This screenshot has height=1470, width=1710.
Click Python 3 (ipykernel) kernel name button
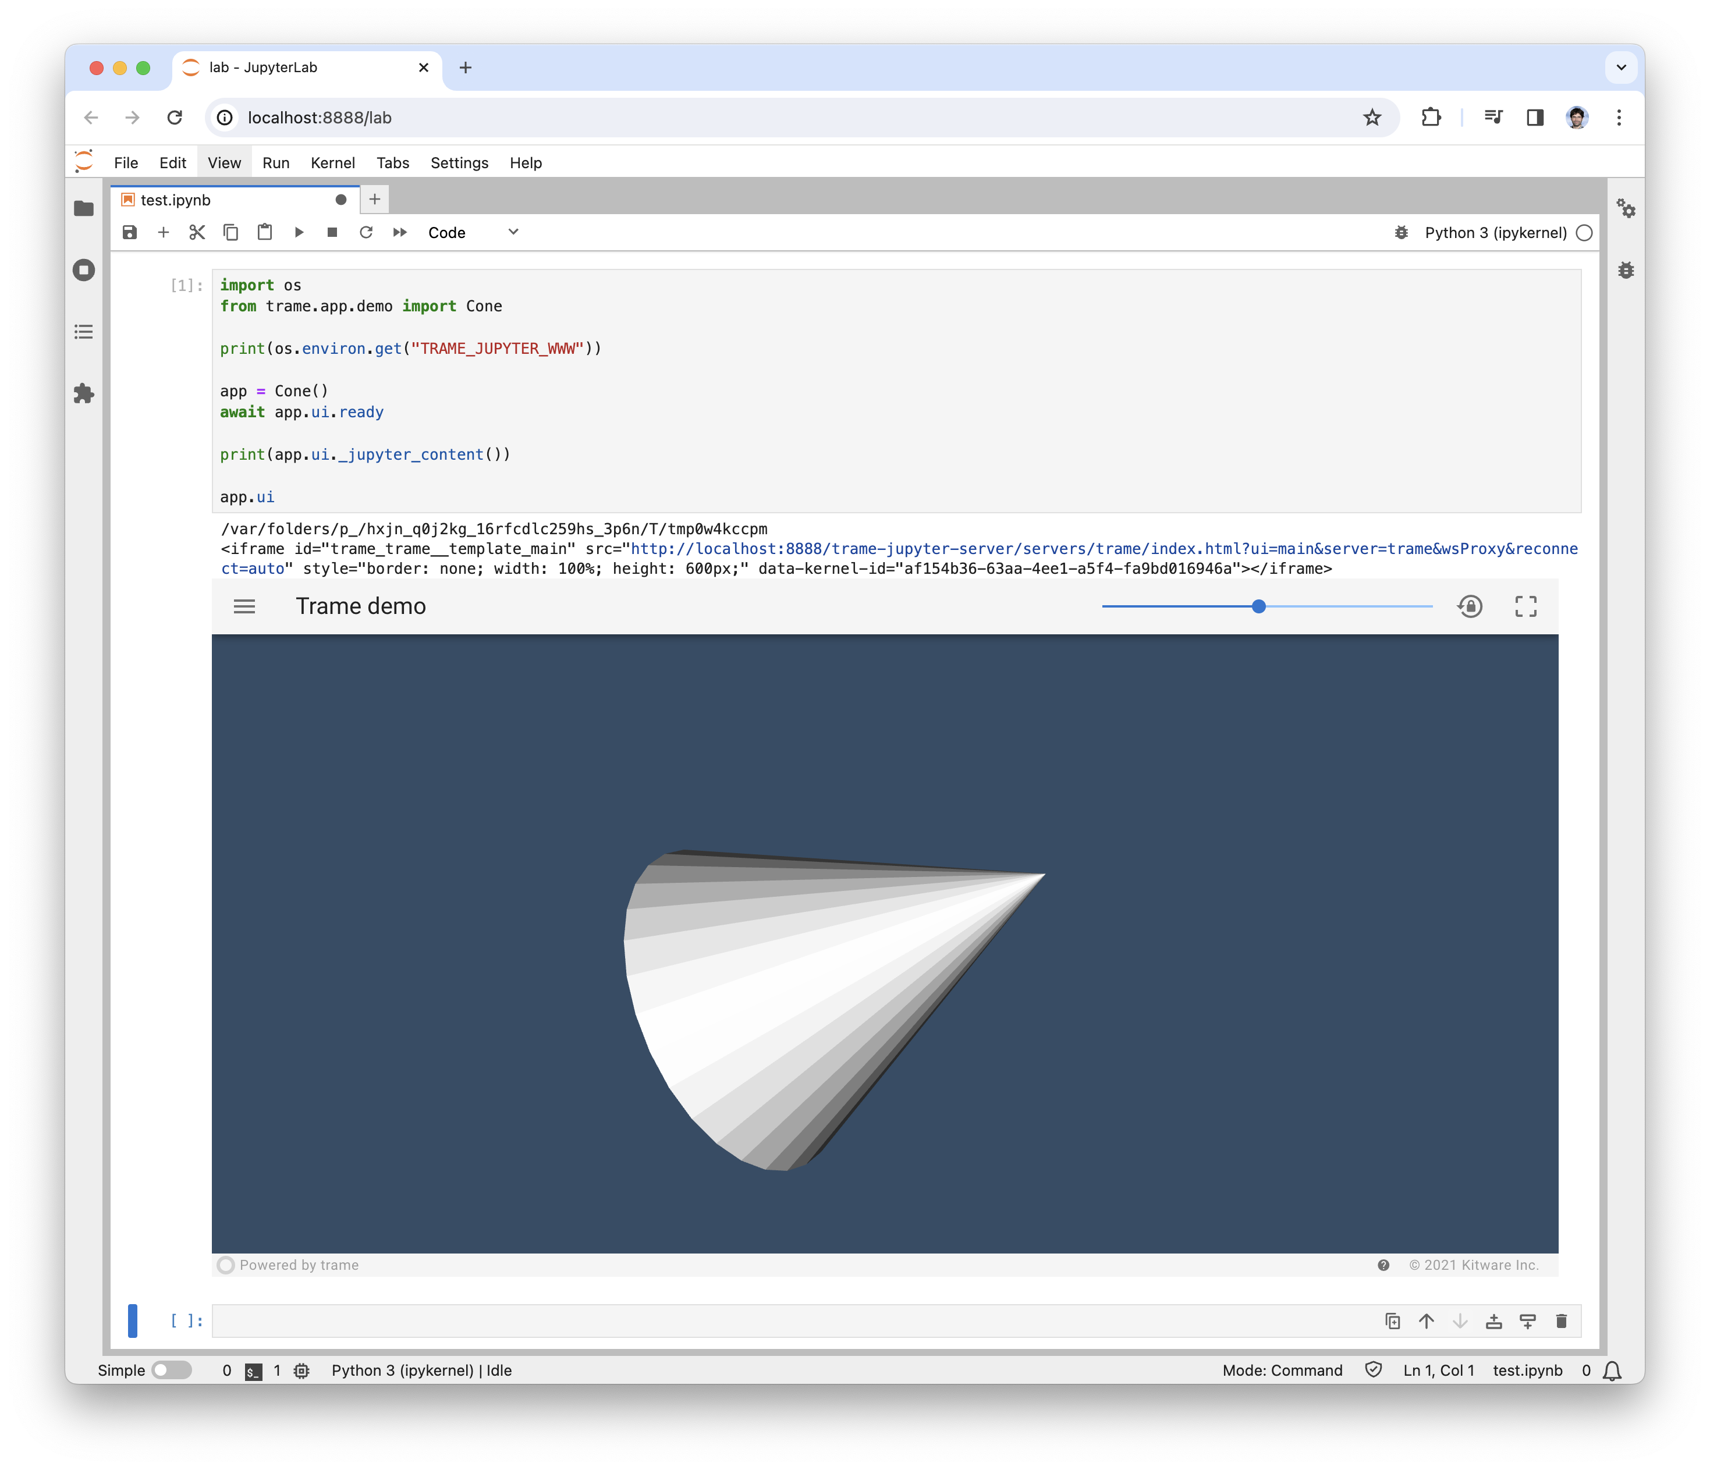click(1495, 233)
